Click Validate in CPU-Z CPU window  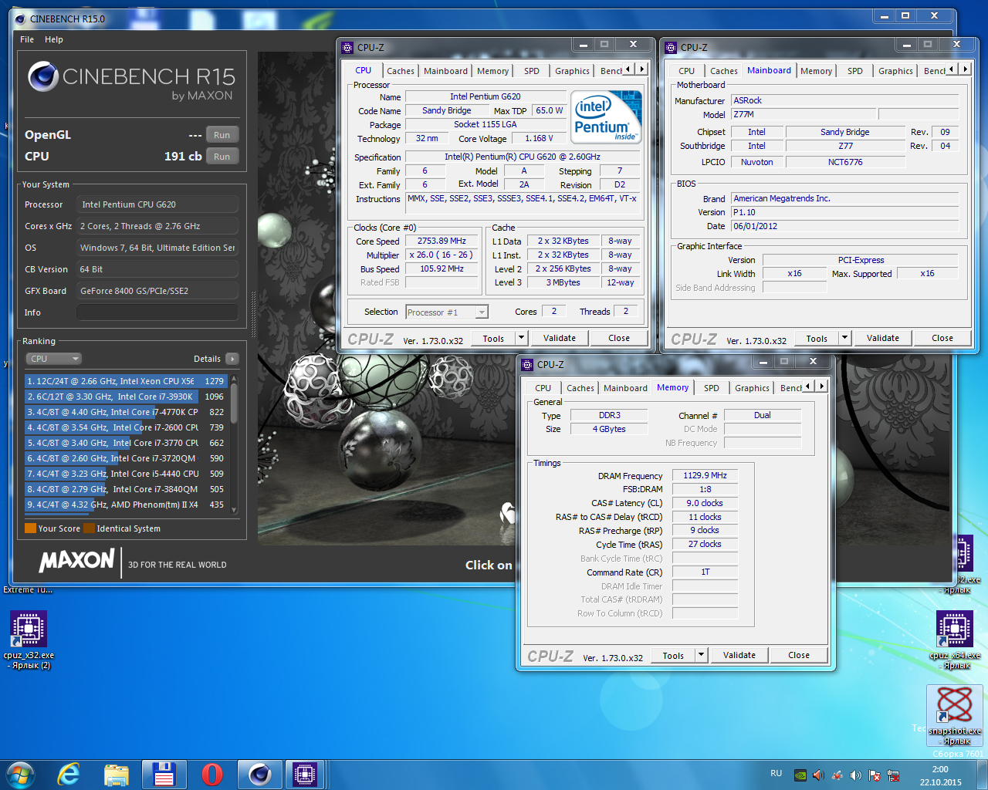tap(560, 338)
